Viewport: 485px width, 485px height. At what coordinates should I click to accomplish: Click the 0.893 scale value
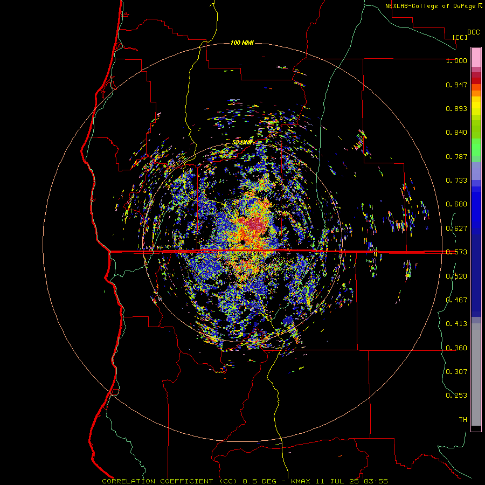tap(456, 108)
